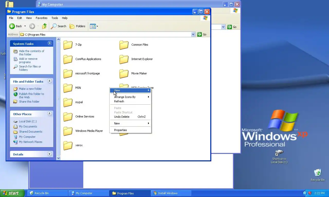Image resolution: width=329 pixels, height=197 pixels.
Task: Click in the C:\Program Files address field
Action: [x=105, y=34]
